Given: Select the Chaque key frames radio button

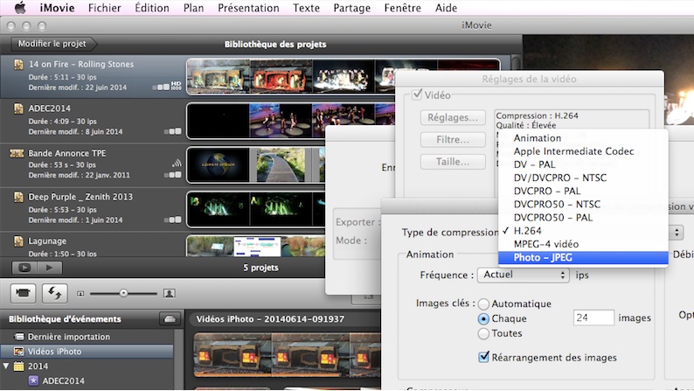Looking at the screenshot, I should (x=483, y=318).
